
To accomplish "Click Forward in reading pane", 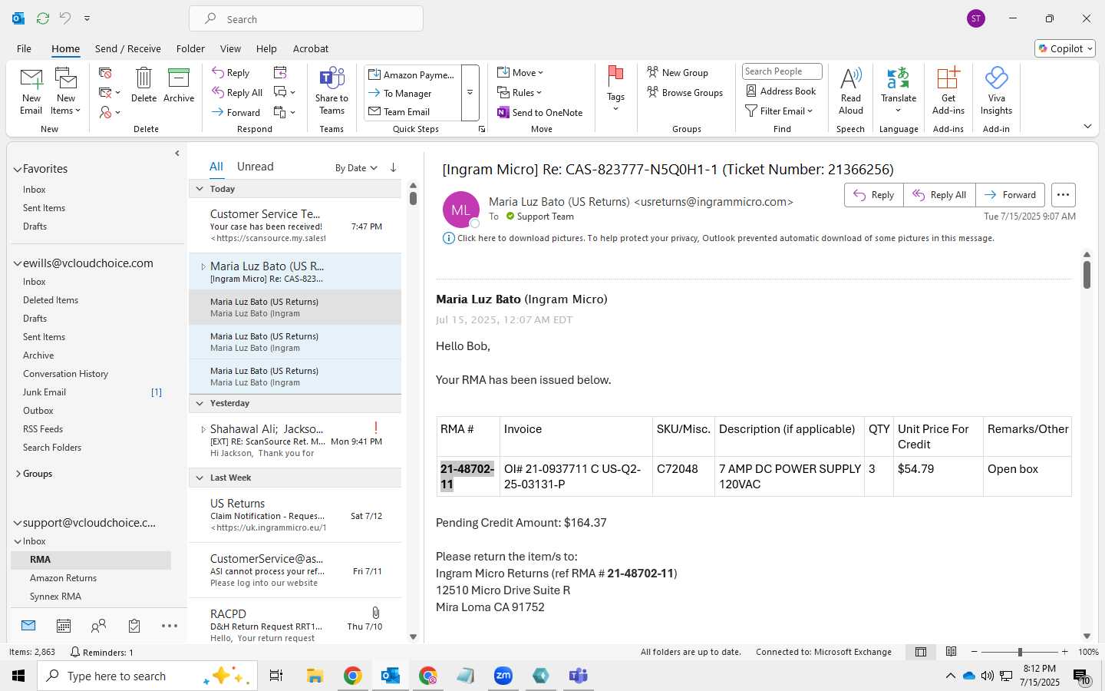I will click(1011, 195).
